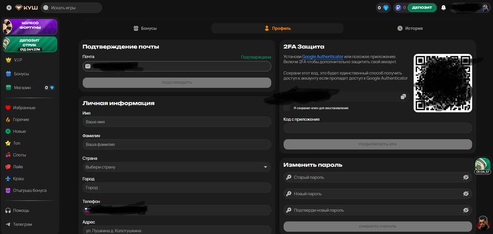This screenshot has height=234, width=493.
Task: Open the phone country flag selector
Action: pos(87,210)
